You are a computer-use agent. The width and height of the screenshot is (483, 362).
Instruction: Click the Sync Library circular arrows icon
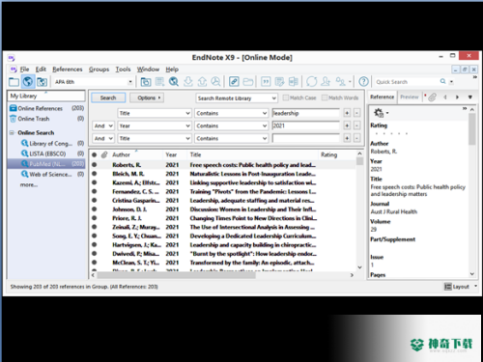[311, 82]
